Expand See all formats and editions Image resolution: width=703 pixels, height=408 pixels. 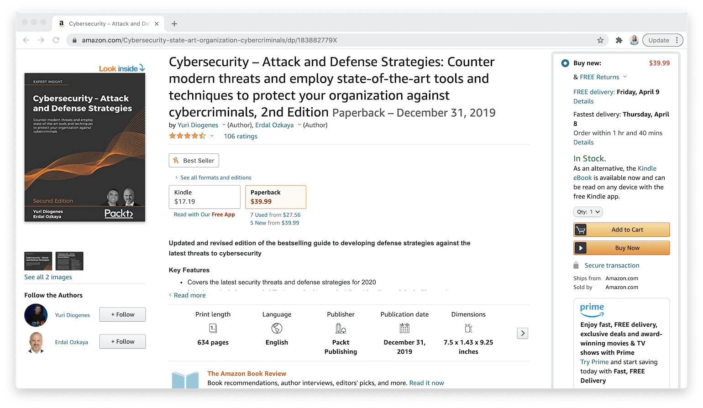click(215, 178)
